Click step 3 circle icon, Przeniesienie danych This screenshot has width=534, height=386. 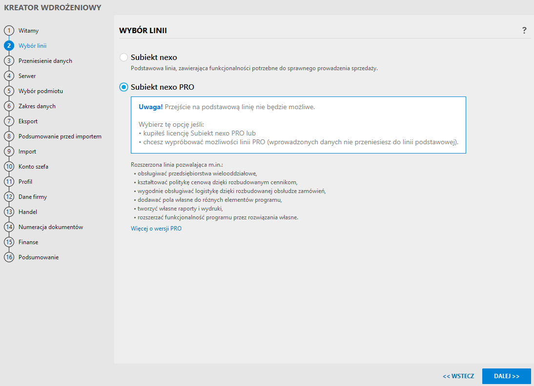pyautogui.click(x=9, y=61)
